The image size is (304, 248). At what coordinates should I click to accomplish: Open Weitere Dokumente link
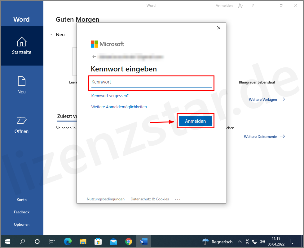pos(264,136)
